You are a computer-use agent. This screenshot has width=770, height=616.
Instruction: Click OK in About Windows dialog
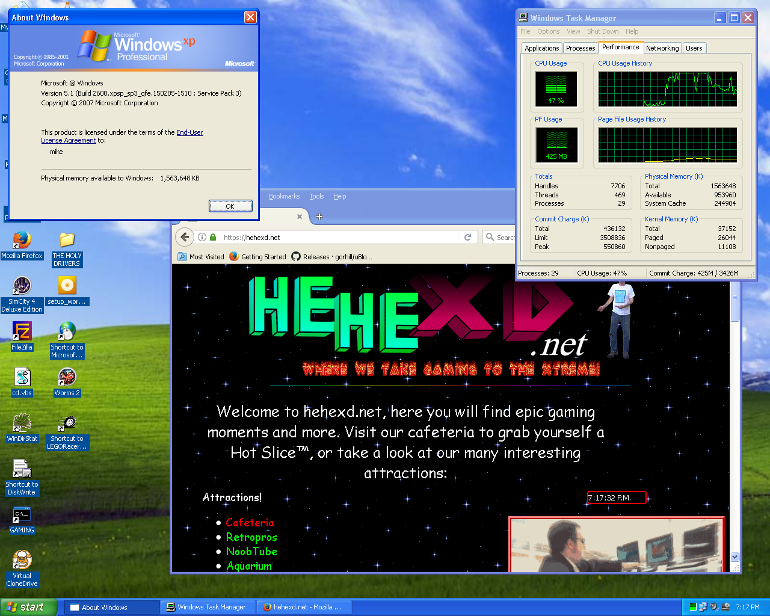tap(230, 206)
